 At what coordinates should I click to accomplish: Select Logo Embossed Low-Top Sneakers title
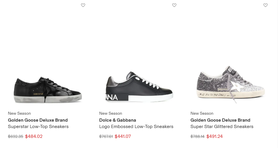pos(136,127)
